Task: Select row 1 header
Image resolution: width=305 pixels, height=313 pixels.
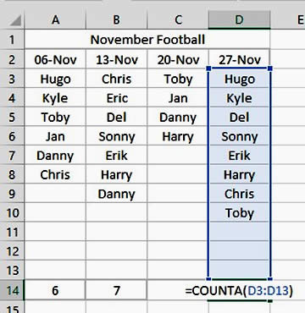Action: 12,40
